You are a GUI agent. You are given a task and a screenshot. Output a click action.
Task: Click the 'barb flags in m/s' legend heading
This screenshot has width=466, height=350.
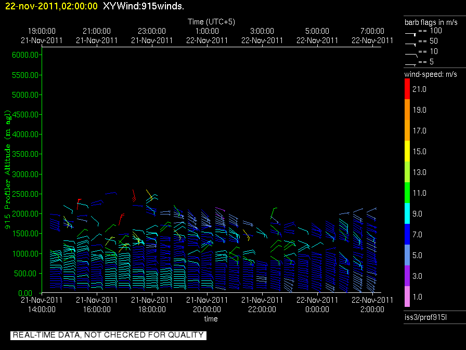[x=431, y=22]
